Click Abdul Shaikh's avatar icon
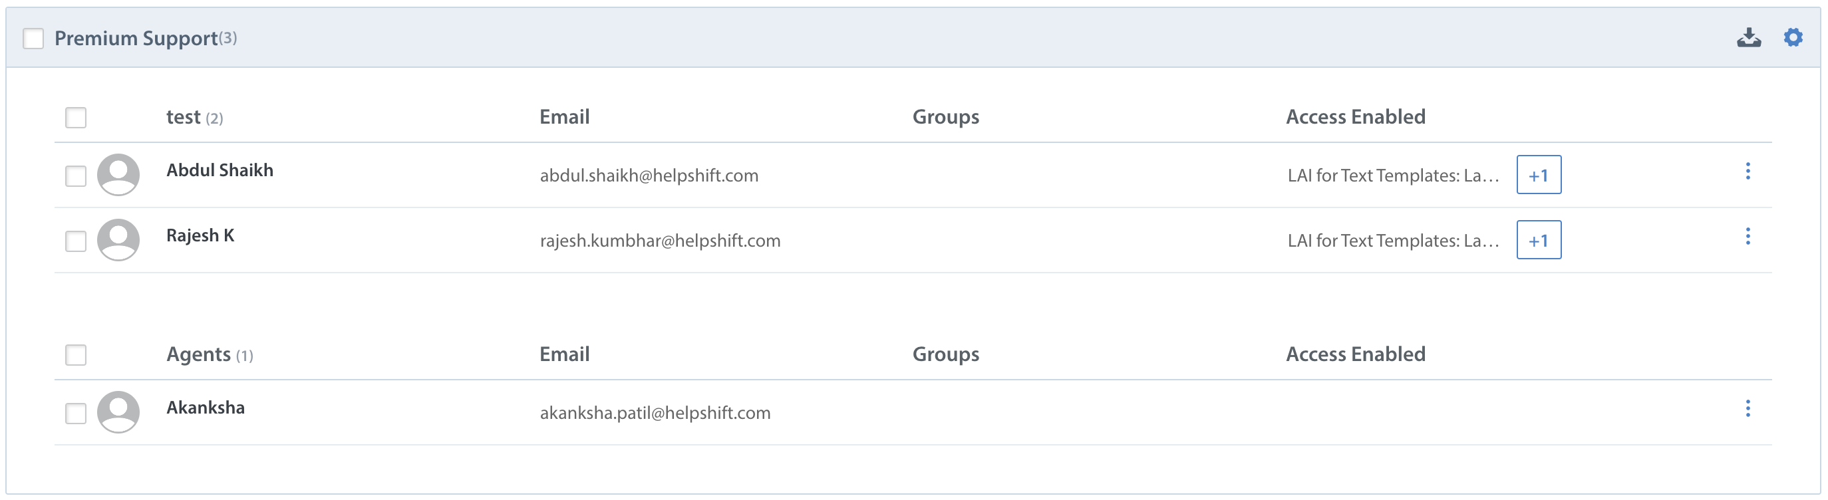The image size is (1828, 500). coord(118,174)
